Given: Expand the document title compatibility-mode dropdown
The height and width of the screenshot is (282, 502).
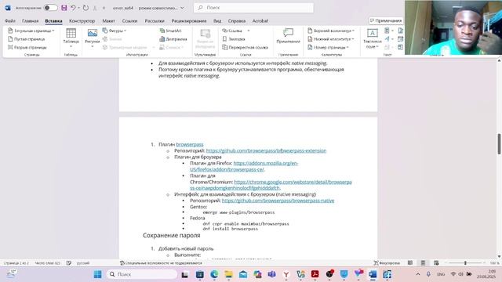Looking at the screenshot, I should pos(182,8).
